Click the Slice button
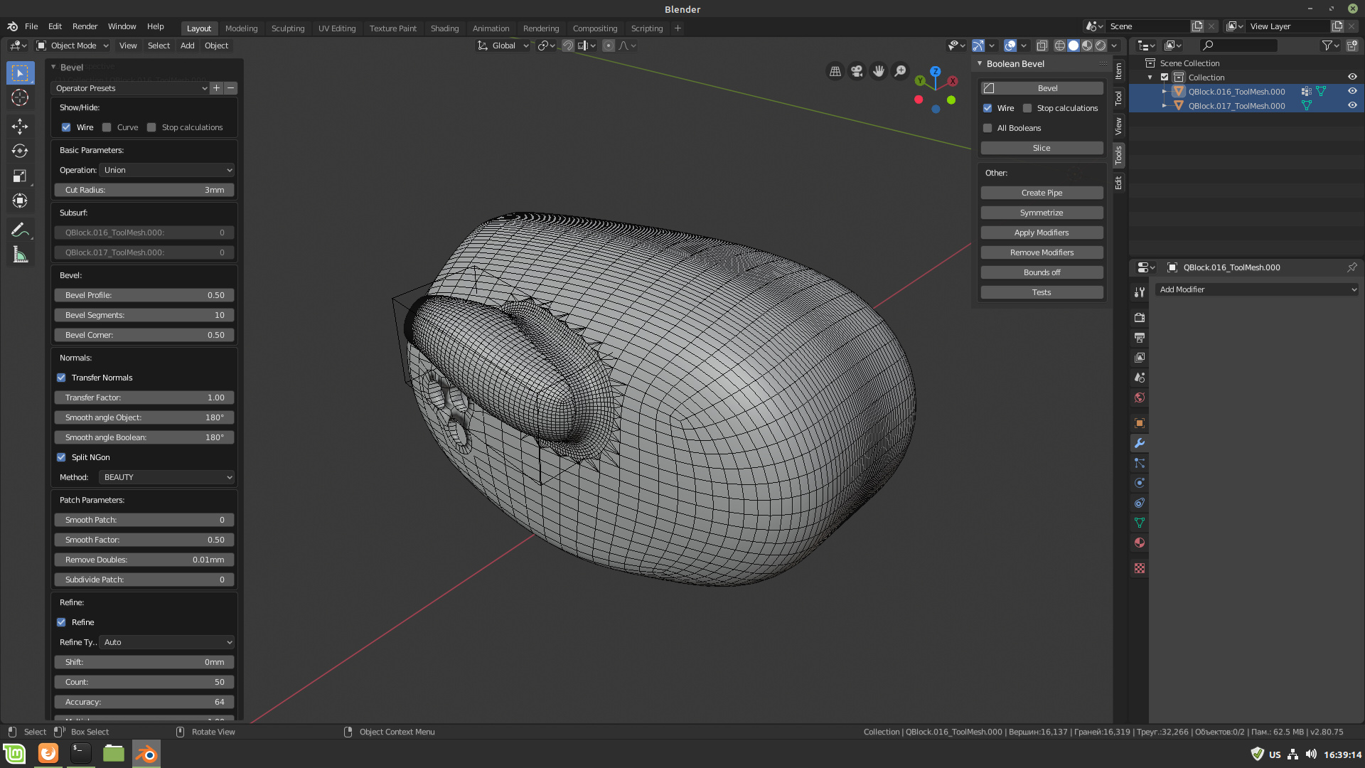Screen dimensions: 1365x768 (x=1042, y=148)
